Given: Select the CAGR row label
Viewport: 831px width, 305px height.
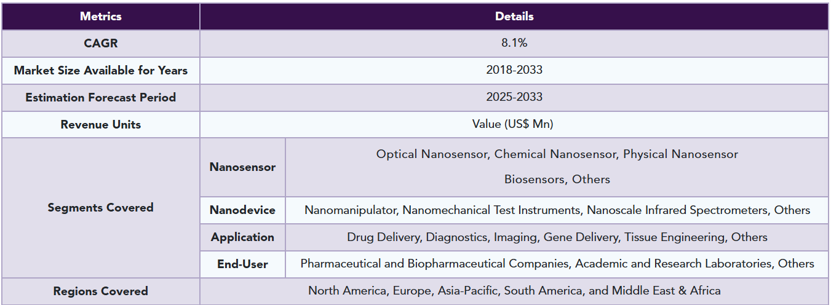Looking at the screenshot, I should (x=101, y=44).
